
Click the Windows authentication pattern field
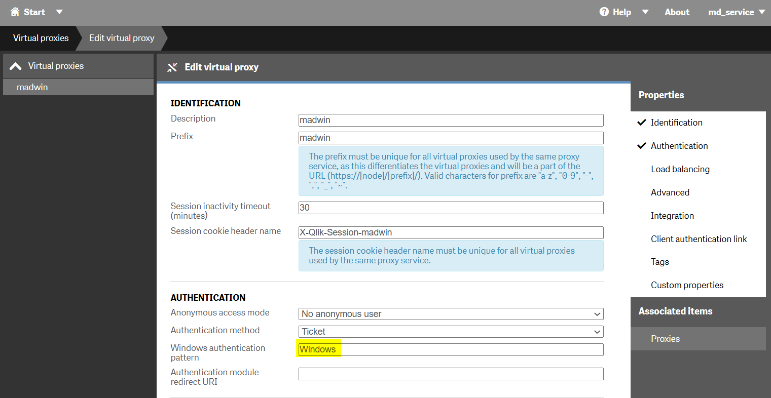click(x=451, y=349)
